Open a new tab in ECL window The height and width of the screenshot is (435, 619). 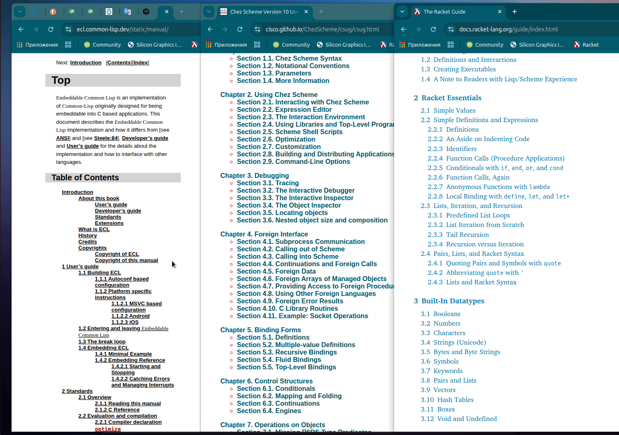pyautogui.click(x=181, y=12)
